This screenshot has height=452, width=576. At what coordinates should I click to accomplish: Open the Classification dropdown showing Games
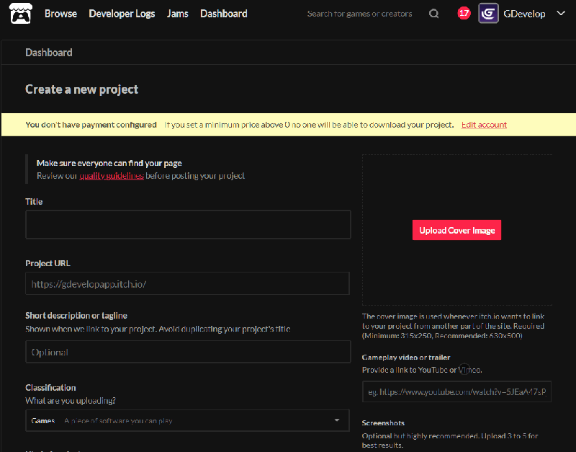pos(187,420)
